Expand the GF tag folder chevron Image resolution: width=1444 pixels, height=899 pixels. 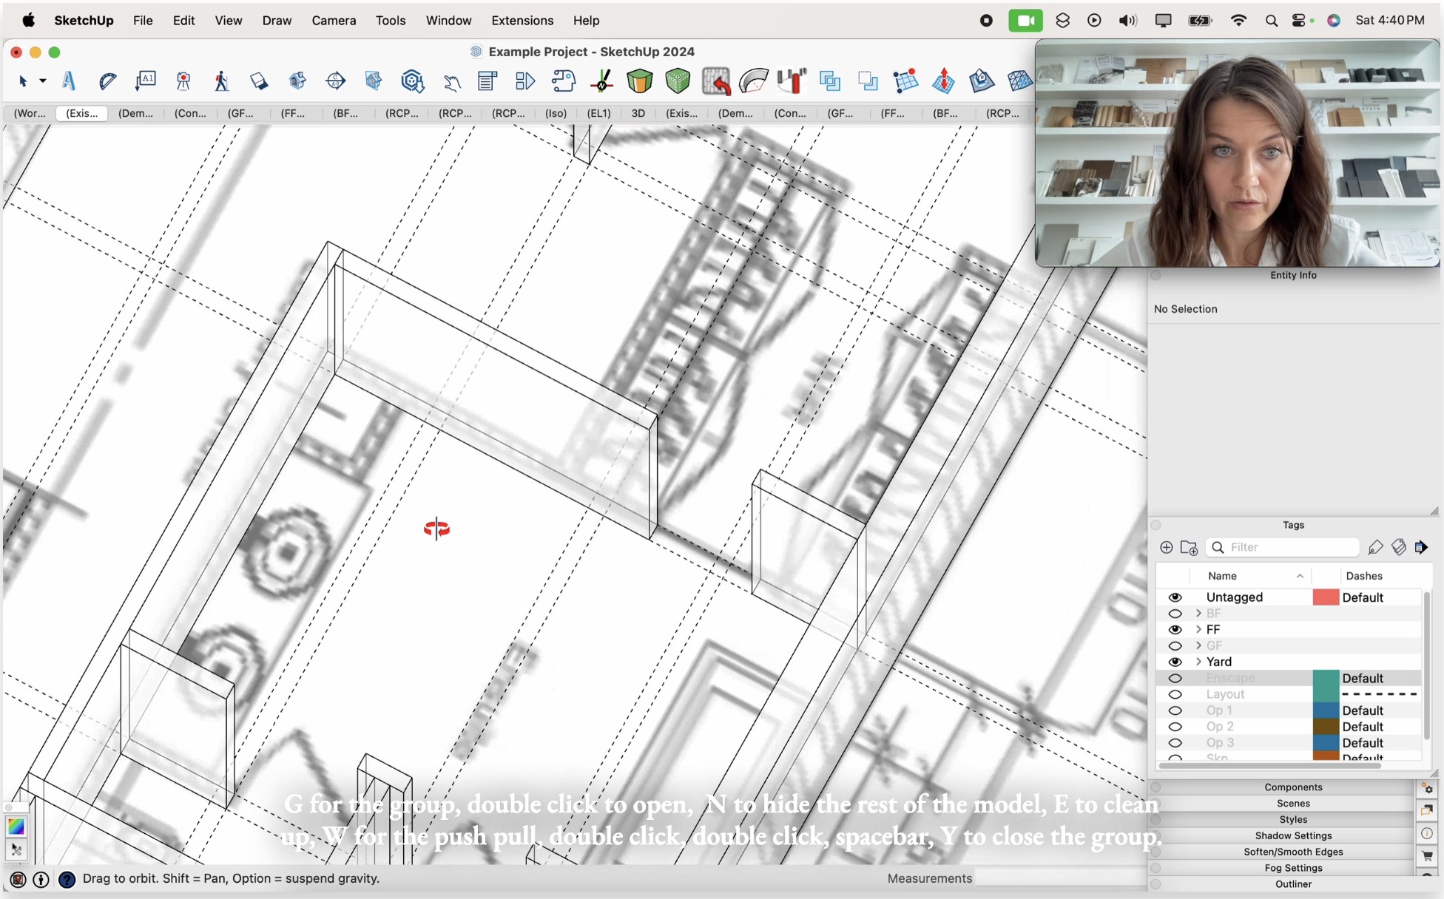(1198, 645)
